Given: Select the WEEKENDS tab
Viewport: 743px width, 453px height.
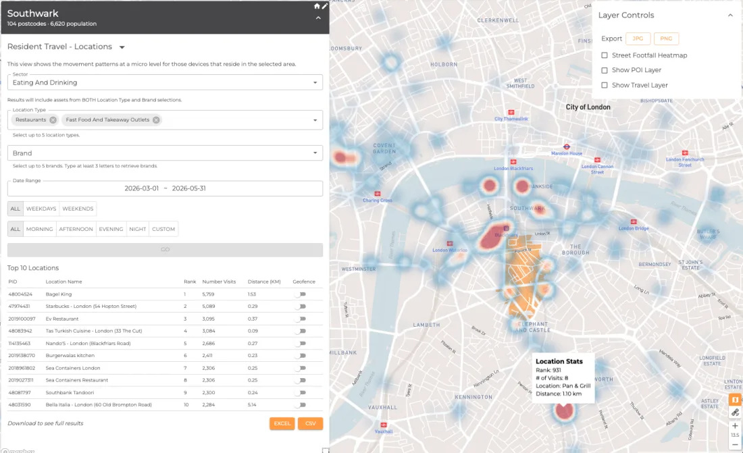Looking at the screenshot, I should [x=78, y=209].
